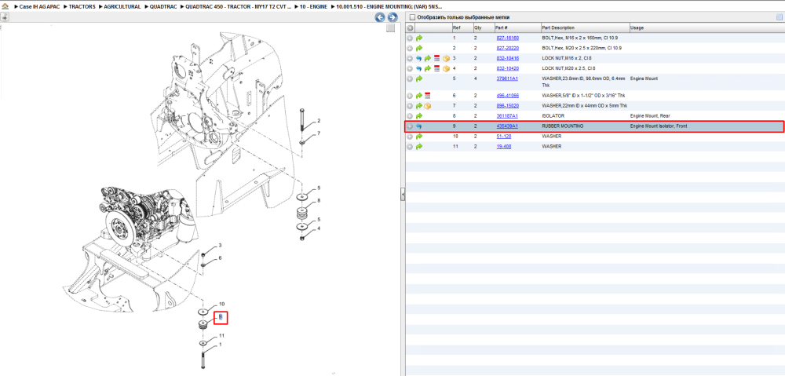The height and width of the screenshot is (376, 785).
Task: Open part number link 51-128
Action: click(x=504, y=136)
